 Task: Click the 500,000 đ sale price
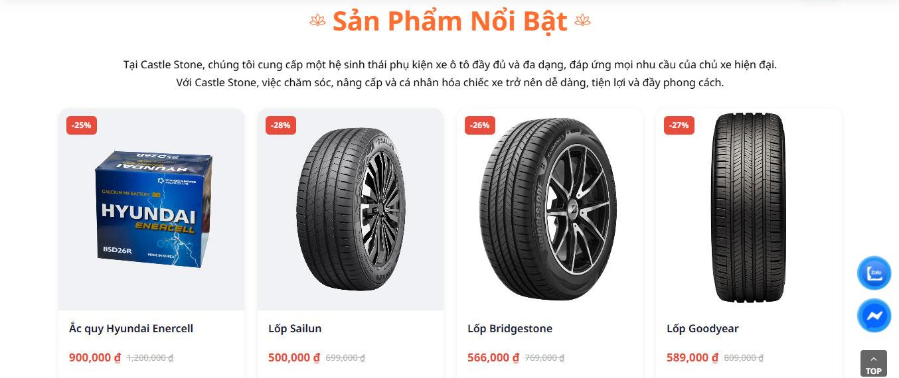pyautogui.click(x=294, y=357)
